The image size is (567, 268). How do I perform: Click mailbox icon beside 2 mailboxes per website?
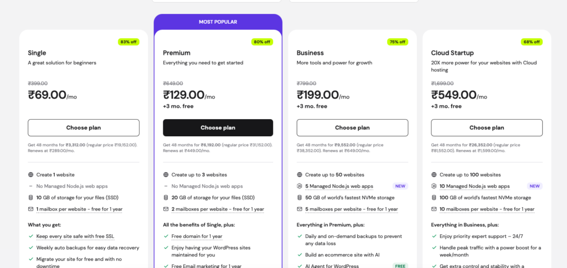click(x=166, y=209)
